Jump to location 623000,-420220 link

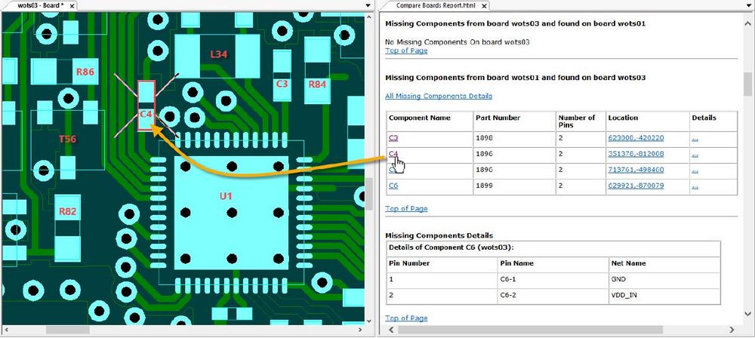[635, 138]
